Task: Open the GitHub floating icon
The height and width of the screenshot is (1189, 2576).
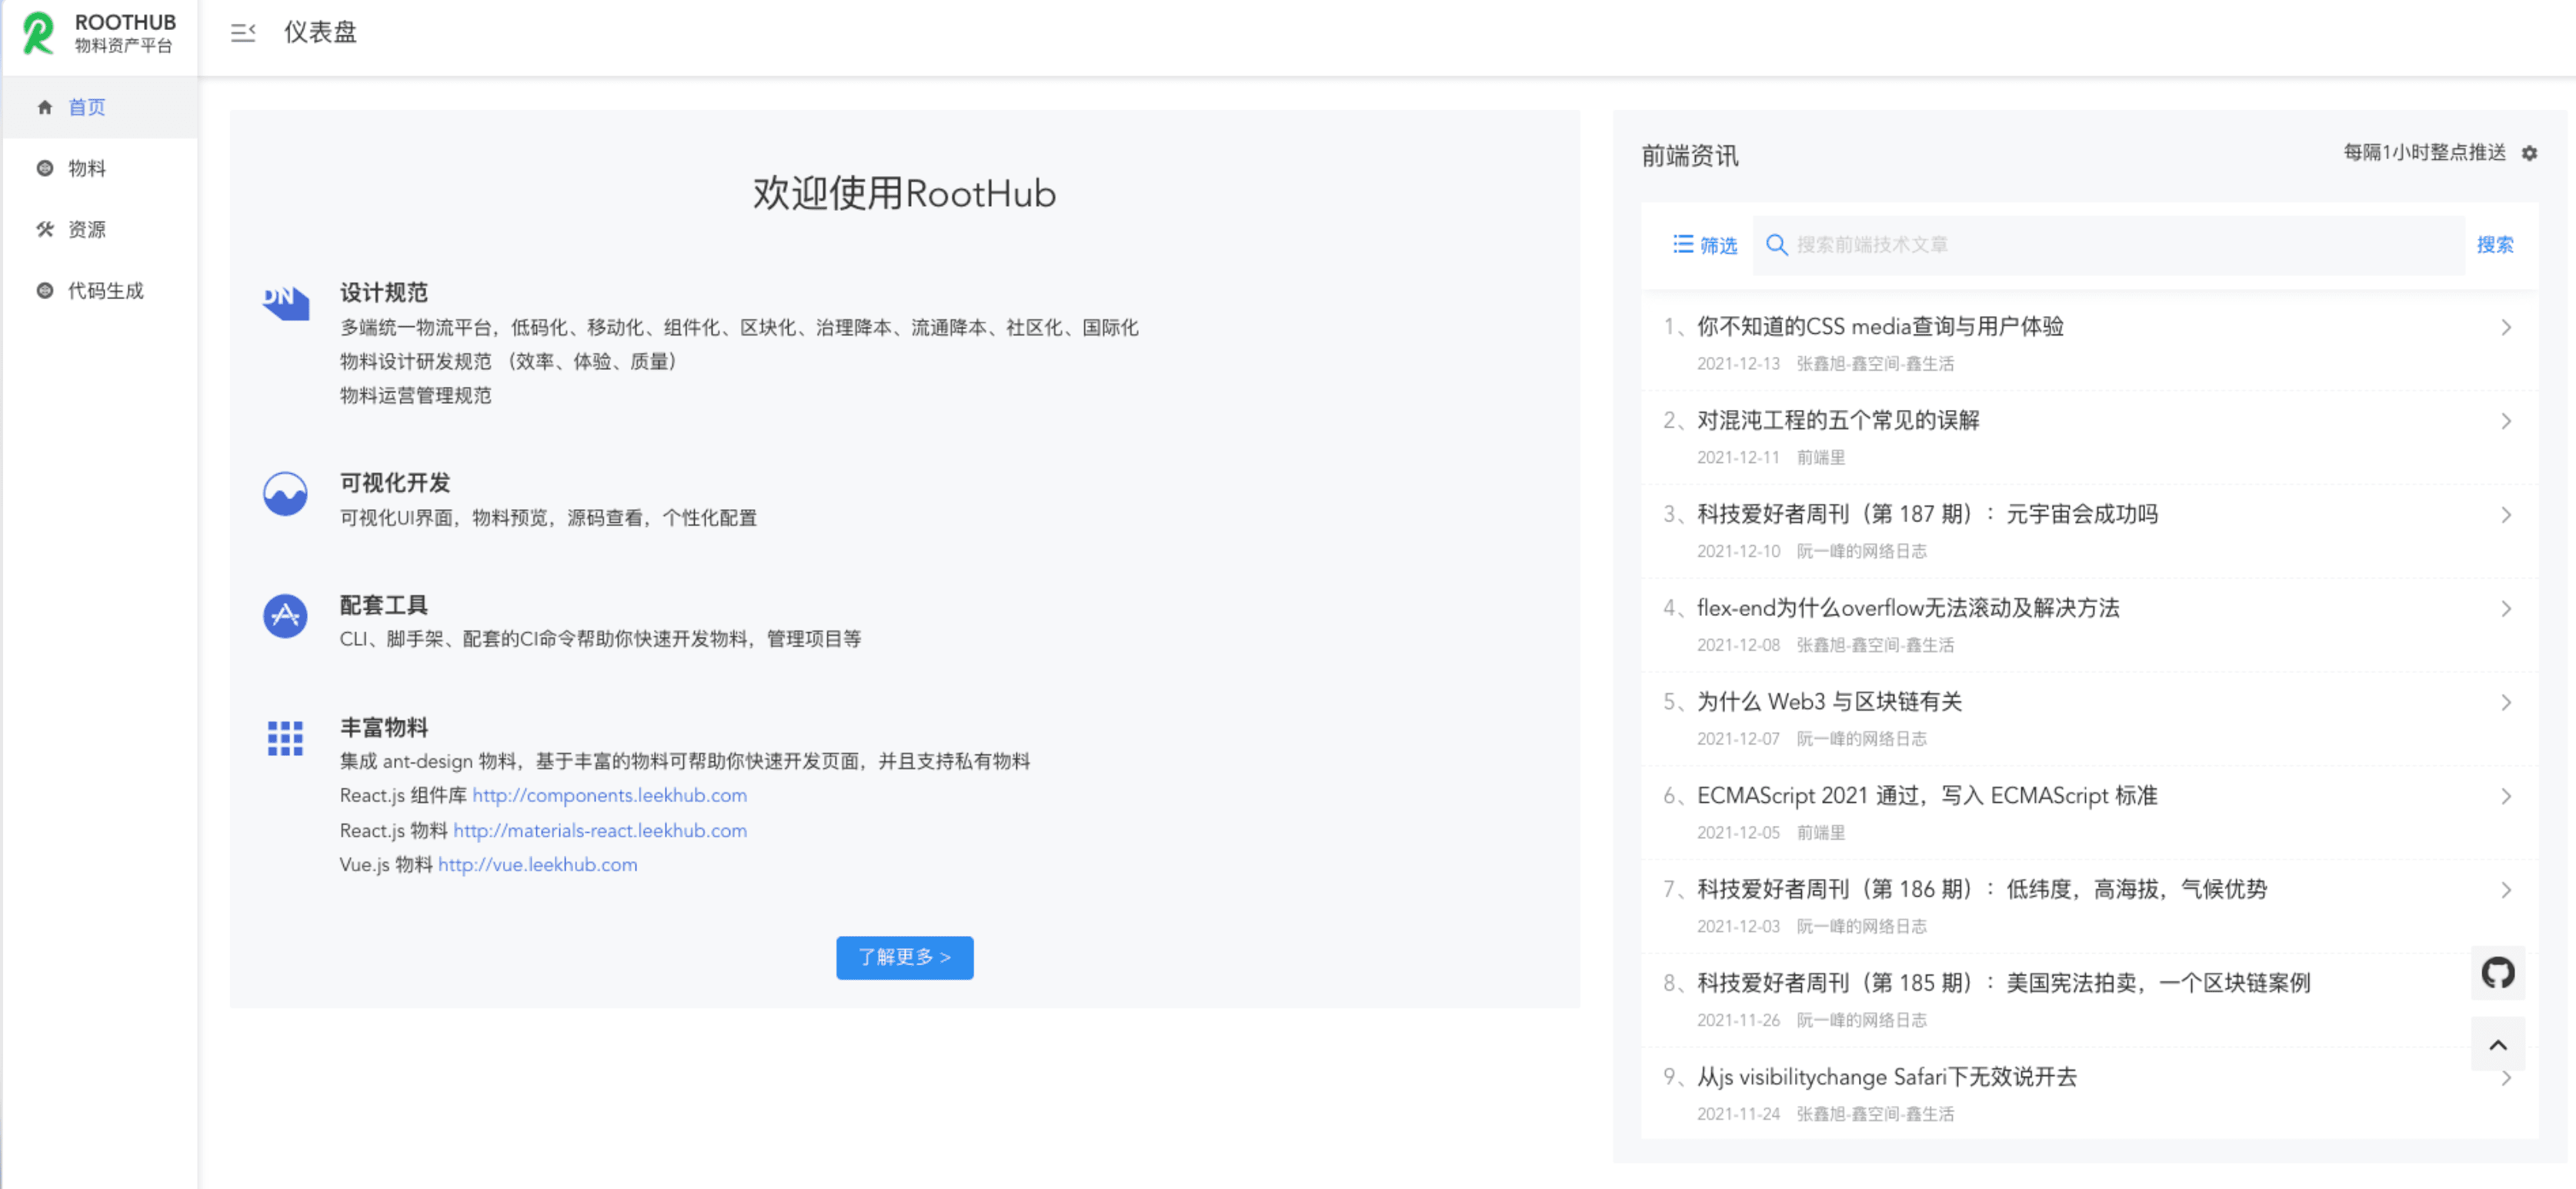Action: (x=2497, y=972)
